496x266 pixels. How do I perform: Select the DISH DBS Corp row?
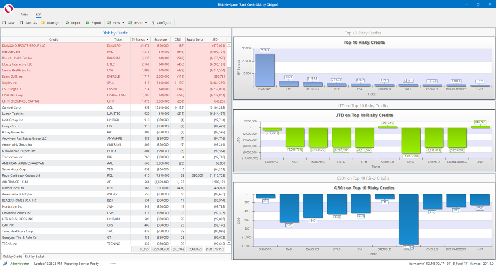tap(114, 95)
